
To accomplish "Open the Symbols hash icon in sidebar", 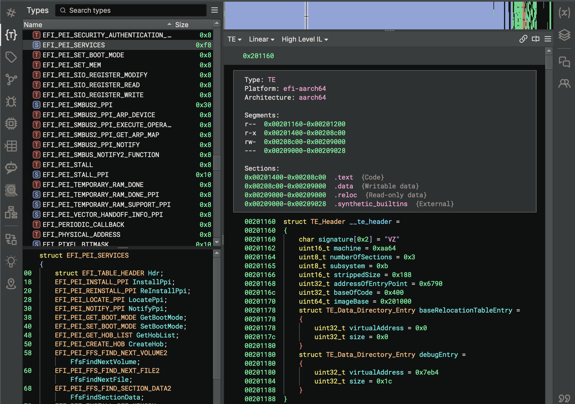I will (11, 13).
